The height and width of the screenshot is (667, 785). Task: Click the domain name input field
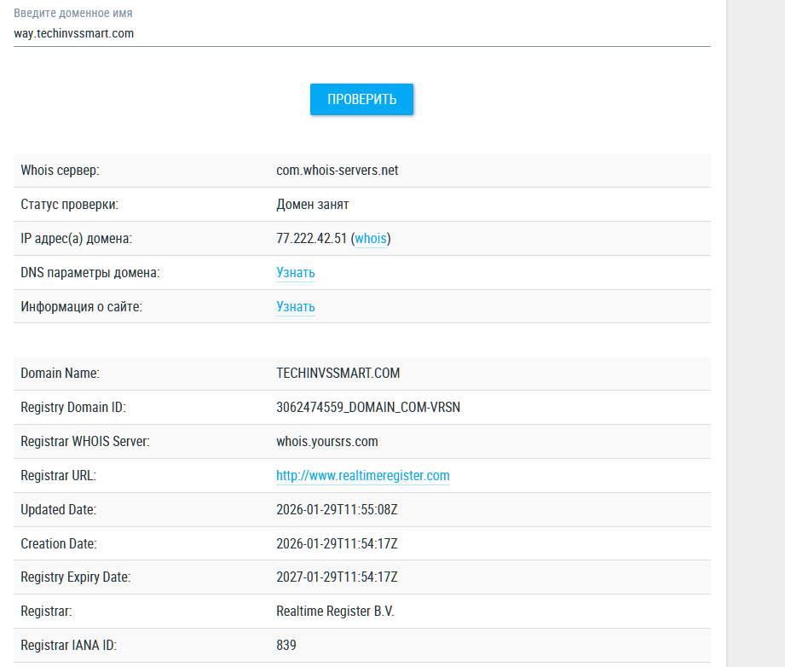[x=361, y=34]
